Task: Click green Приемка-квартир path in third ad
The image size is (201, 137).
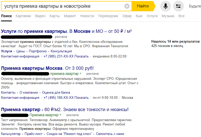Action: click(44, 115)
